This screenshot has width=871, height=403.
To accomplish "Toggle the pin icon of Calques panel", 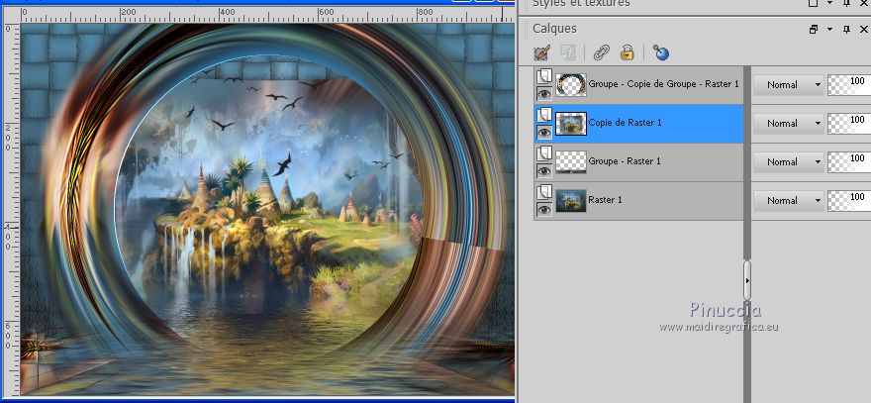I will click(x=846, y=29).
